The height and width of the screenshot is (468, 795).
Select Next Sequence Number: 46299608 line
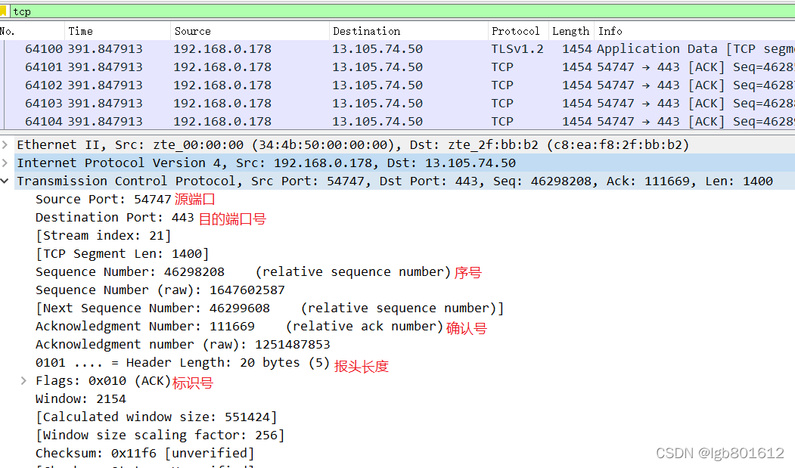pyautogui.click(x=270, y=308)
